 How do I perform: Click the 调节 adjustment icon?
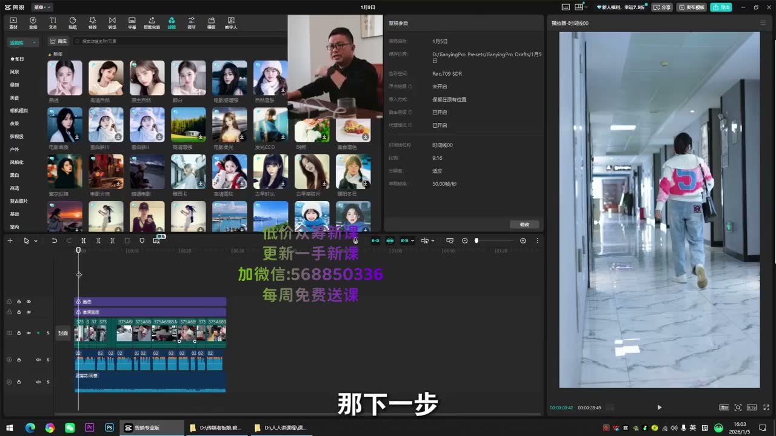click(192, 23)
